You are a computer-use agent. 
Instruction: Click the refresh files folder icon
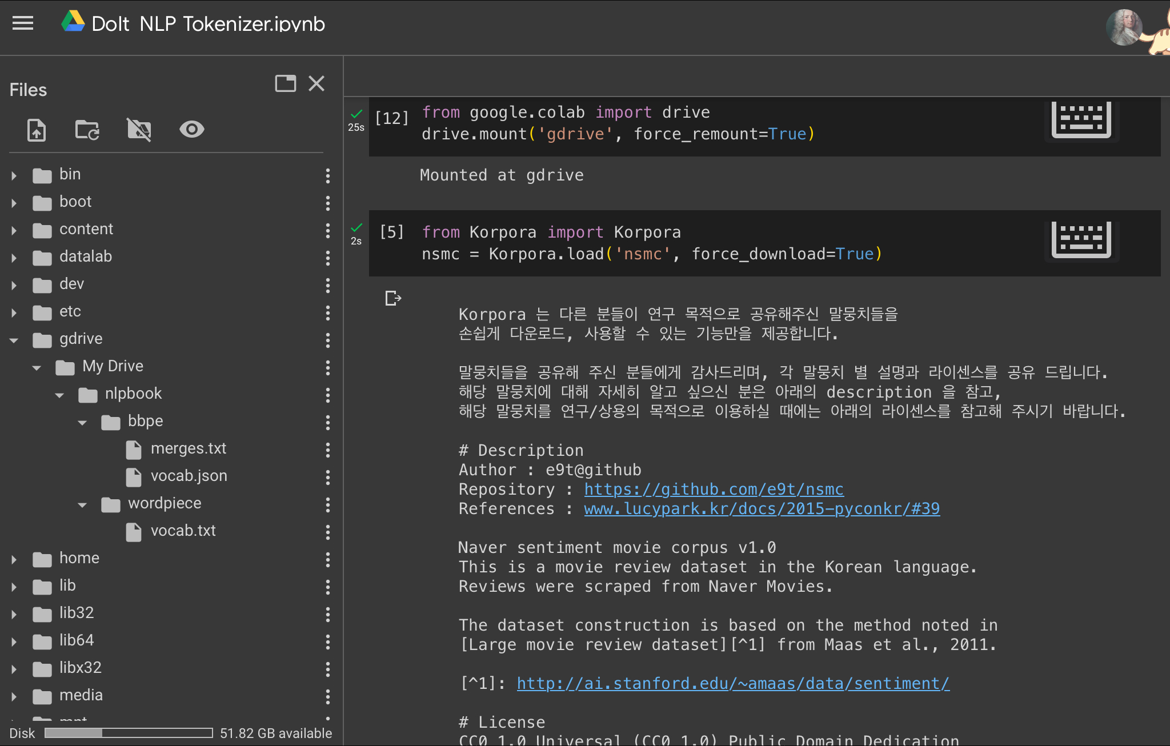click(x=87, y=130)
